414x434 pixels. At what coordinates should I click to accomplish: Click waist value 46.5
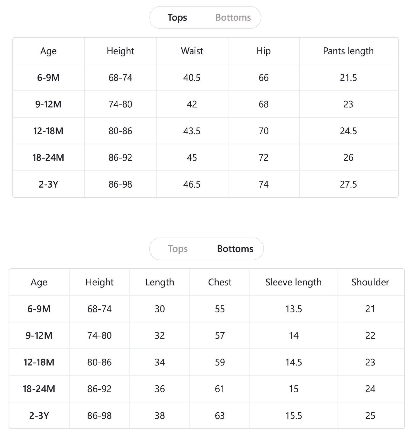point(192,185)
